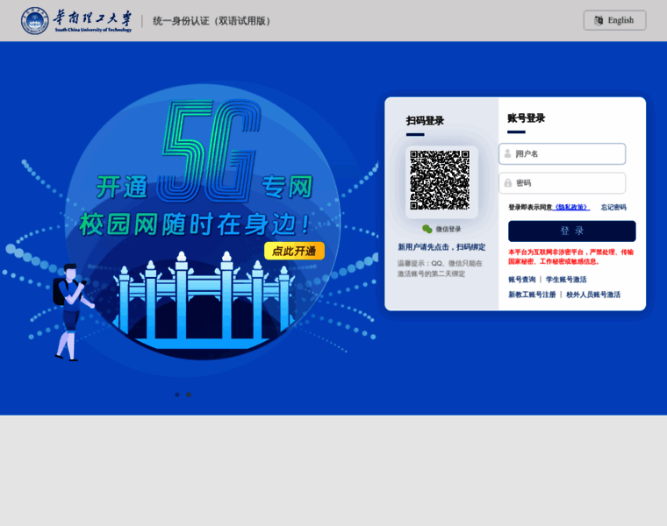Click the 温馨提示 QQ、微信 hint text
The image size is (667, 526).
coord(440,268)
